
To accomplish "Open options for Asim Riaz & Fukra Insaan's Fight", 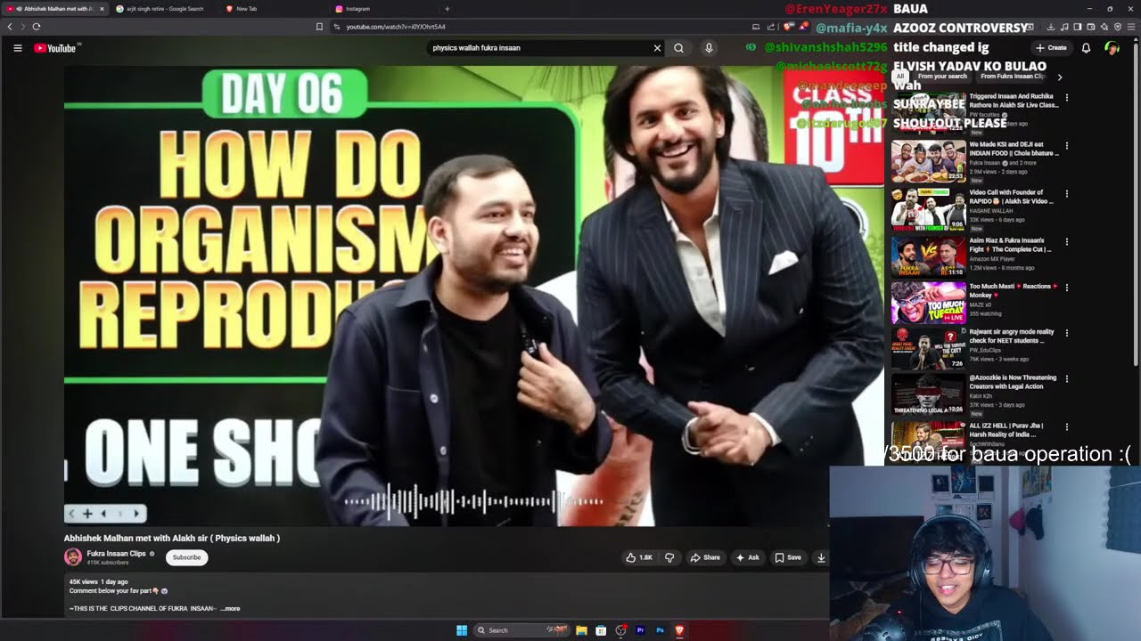I will (1067, 241).
